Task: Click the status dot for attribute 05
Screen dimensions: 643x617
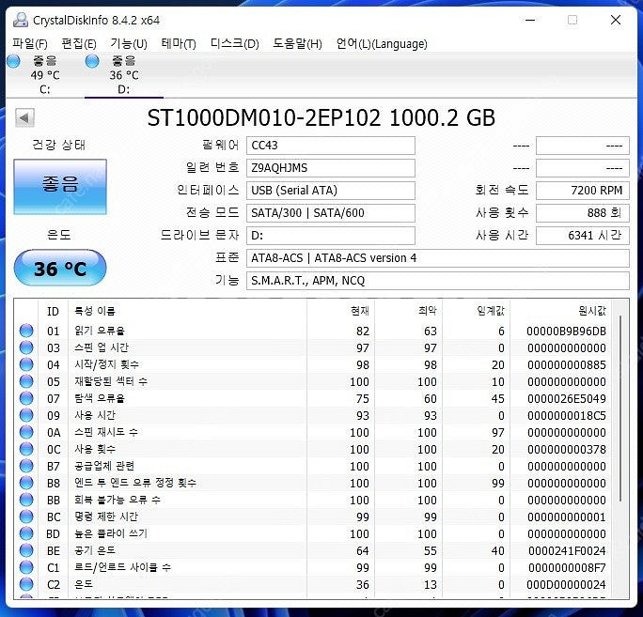Action: point(26,381)
